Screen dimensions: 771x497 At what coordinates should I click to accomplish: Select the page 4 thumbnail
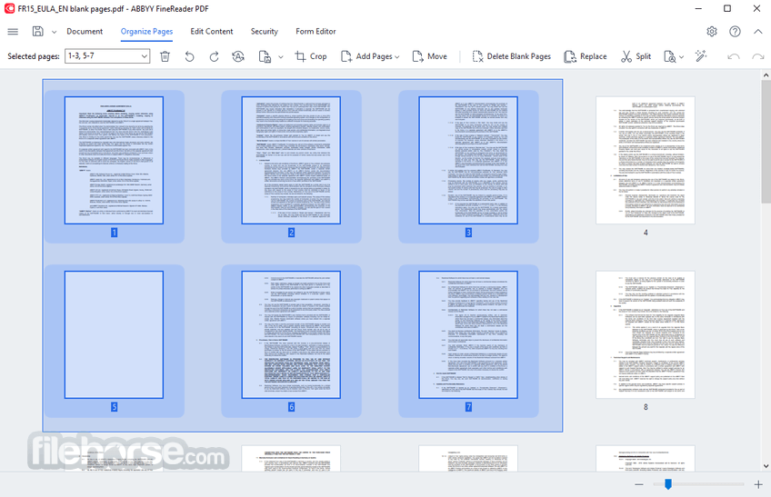click(x=646, y=160)
